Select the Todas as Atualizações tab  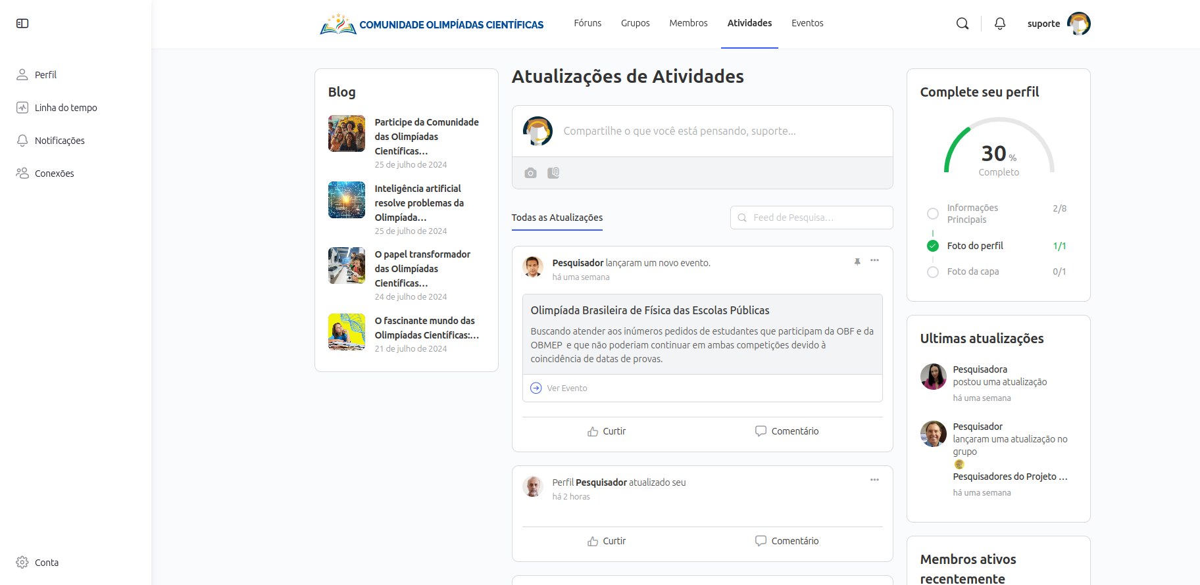pyautogui.click(x=557, y=218)
